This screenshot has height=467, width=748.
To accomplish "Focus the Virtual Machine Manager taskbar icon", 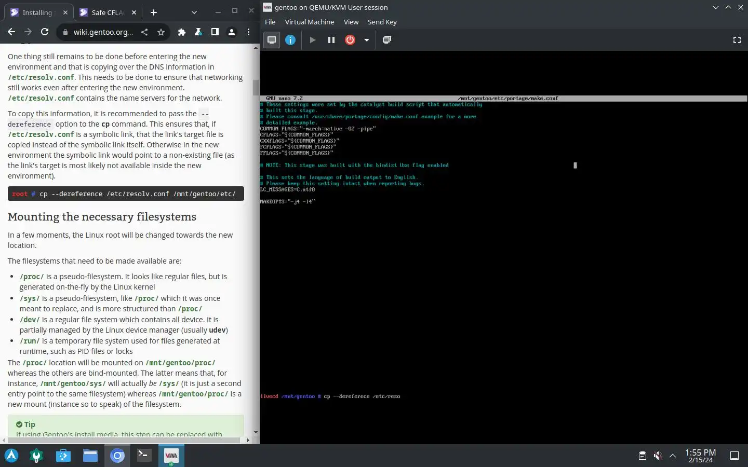I will point(171,456).
